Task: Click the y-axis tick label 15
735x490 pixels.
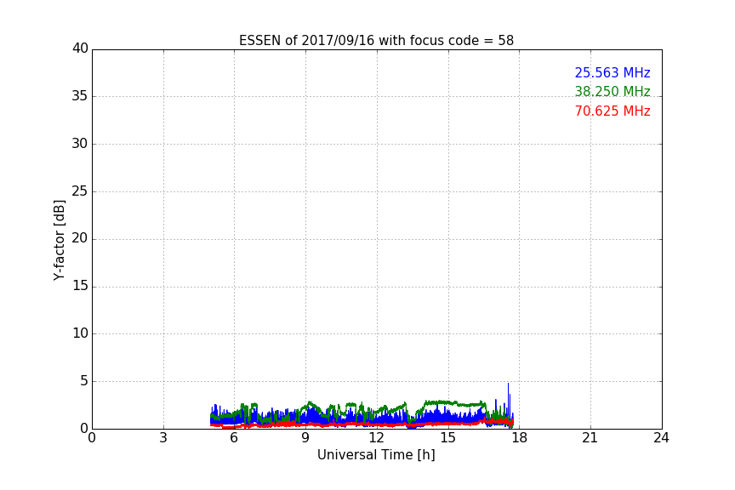Action: pos(80,286)
